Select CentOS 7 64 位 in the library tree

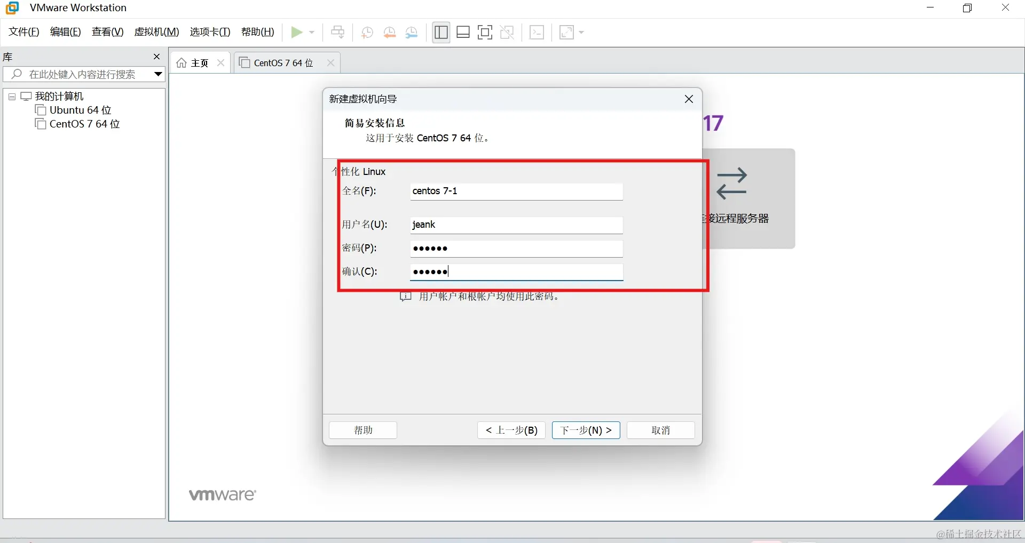tap(85, 124)
